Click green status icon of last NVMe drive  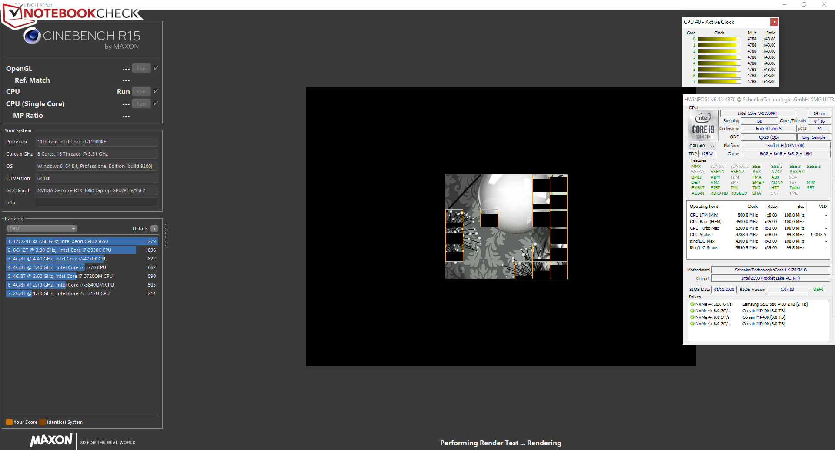(692, 324)
